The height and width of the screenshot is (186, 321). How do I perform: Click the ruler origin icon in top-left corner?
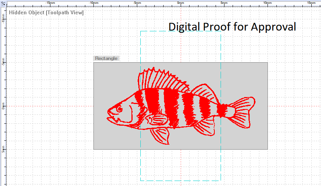tap(3, 3)
